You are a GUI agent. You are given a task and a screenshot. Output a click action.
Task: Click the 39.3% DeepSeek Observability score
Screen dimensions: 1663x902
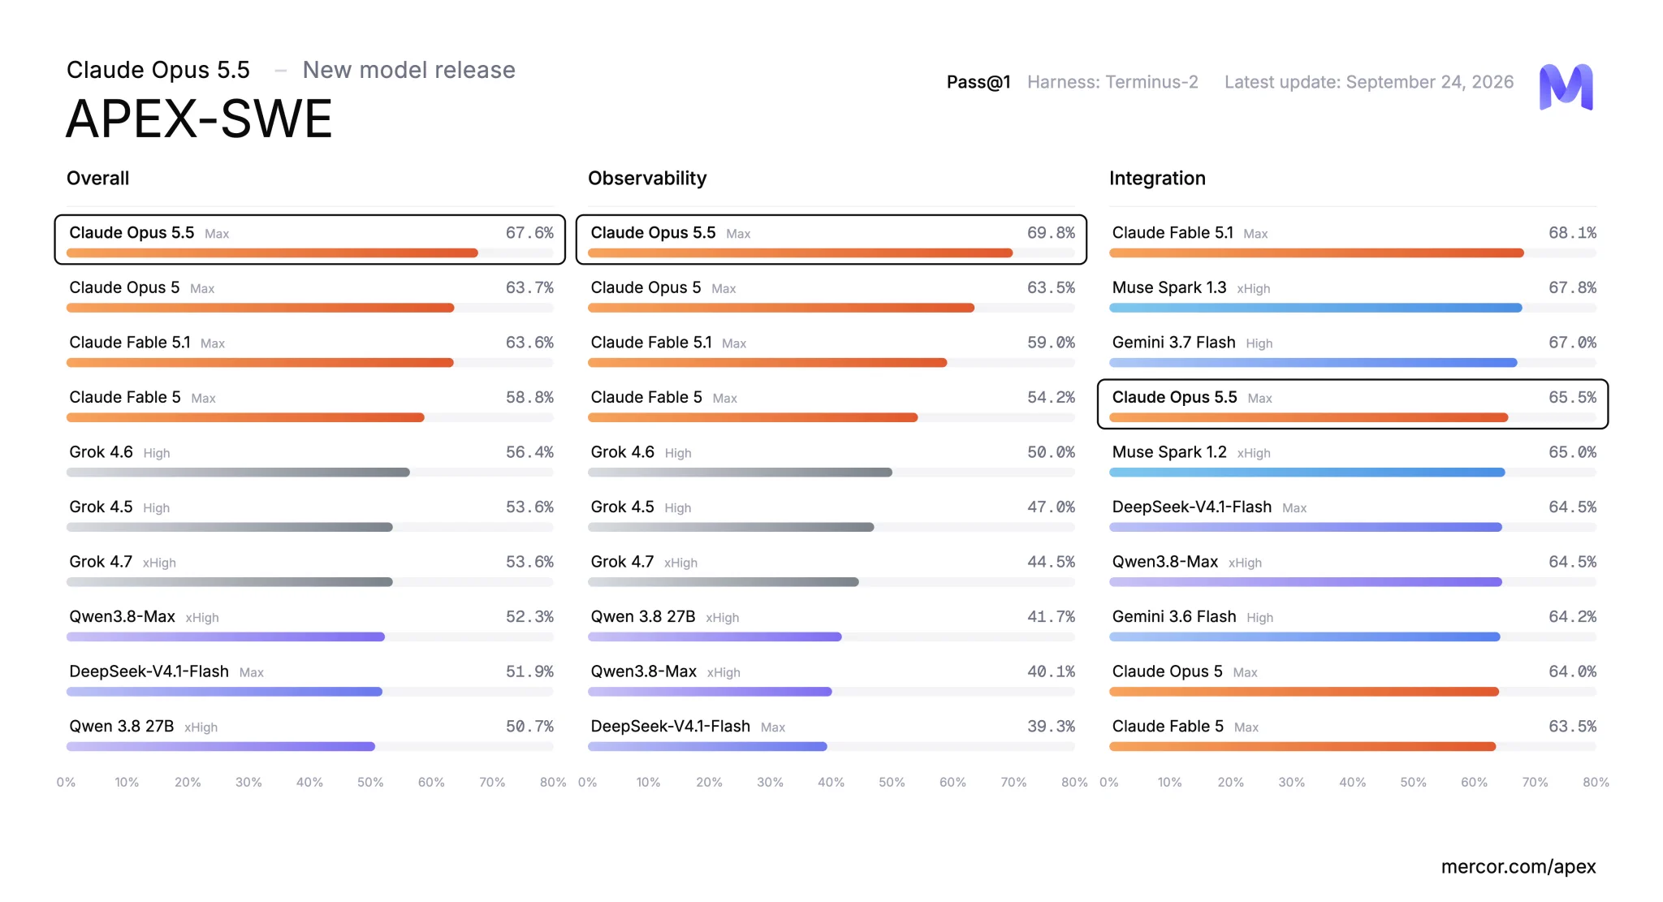[x=1051, y=726]
